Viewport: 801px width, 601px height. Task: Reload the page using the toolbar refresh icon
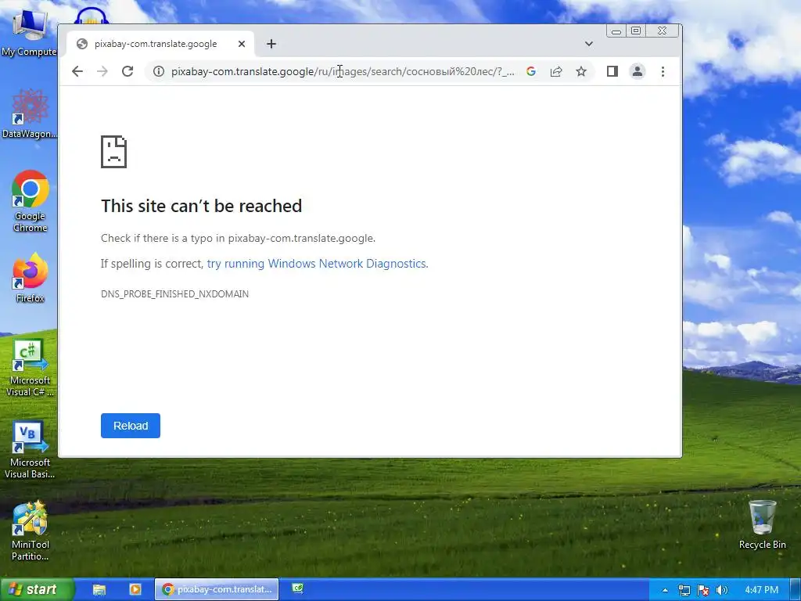tap(128, 71)
